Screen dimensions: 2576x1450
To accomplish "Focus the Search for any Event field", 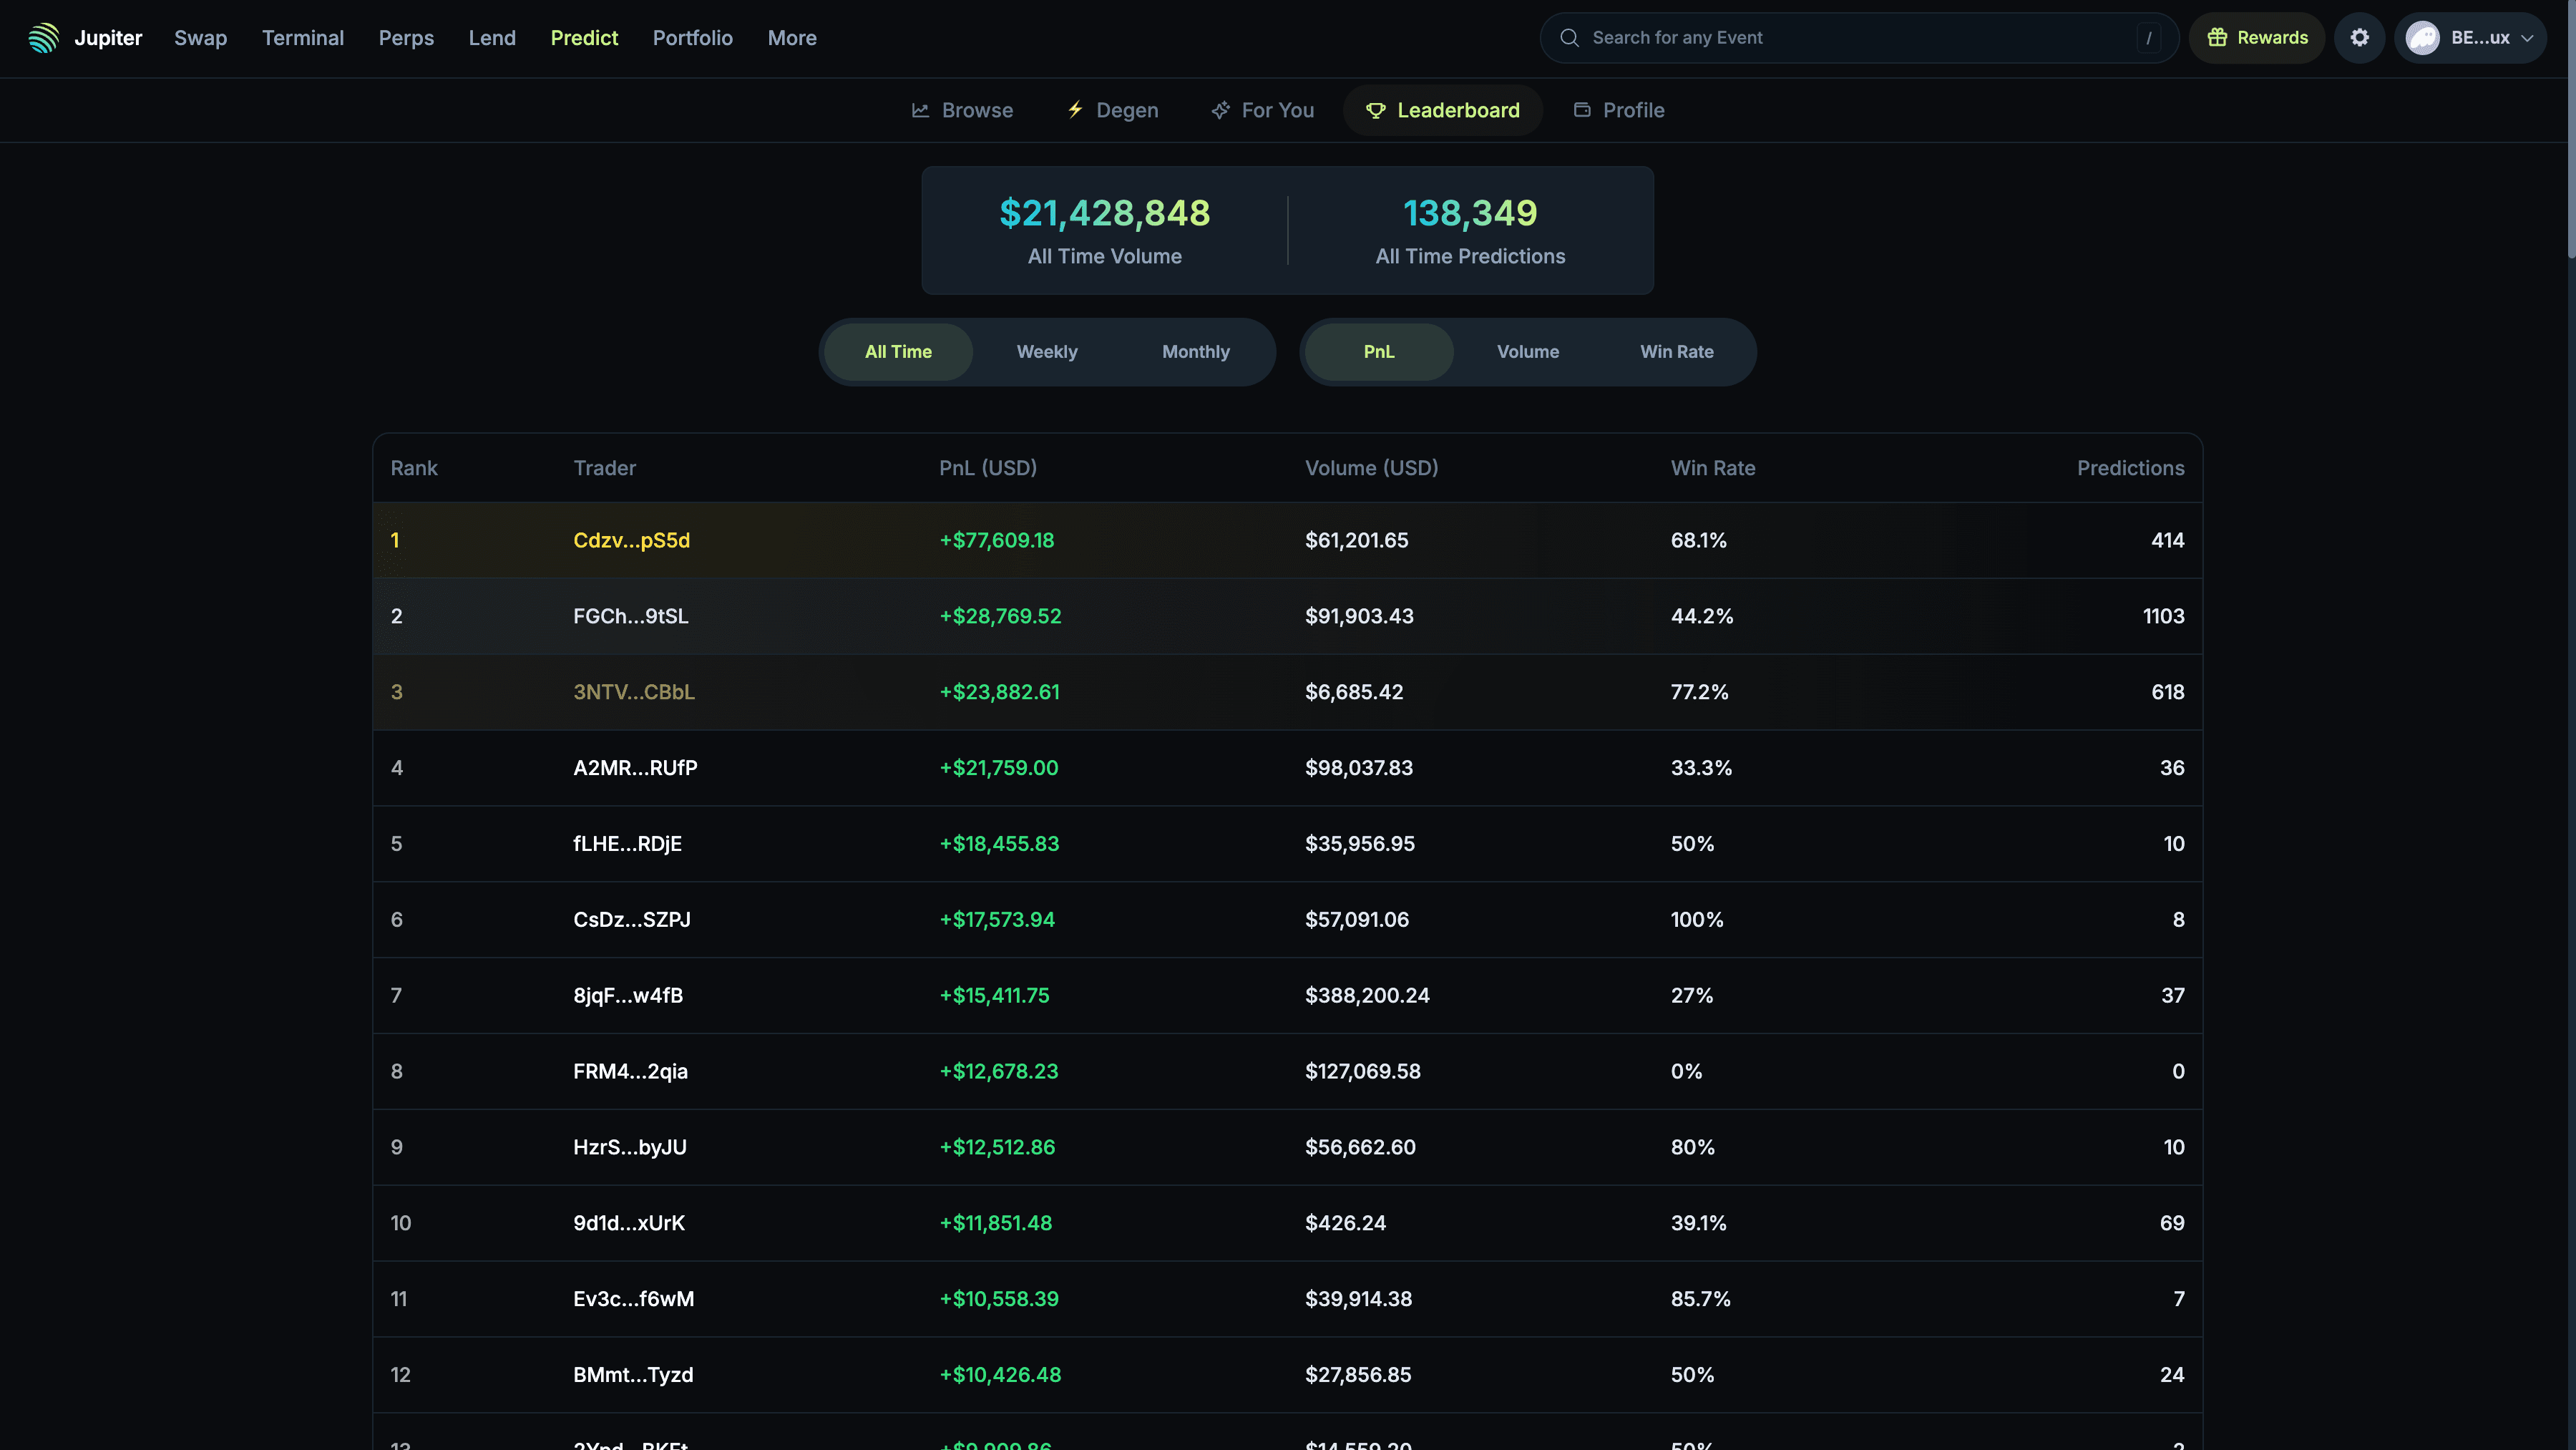I will coord(1858,38).
